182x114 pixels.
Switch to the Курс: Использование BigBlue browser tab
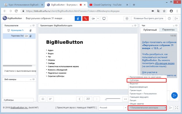(24, 5)
